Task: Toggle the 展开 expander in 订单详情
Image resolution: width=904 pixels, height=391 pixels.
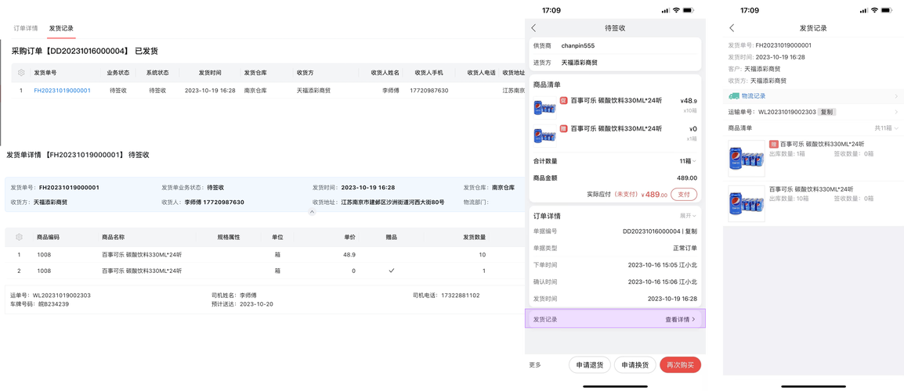Action: 688,216
